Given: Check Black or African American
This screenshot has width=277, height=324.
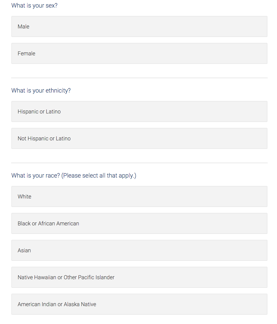Looking at the screenshot, I should [x=139, y=224].
